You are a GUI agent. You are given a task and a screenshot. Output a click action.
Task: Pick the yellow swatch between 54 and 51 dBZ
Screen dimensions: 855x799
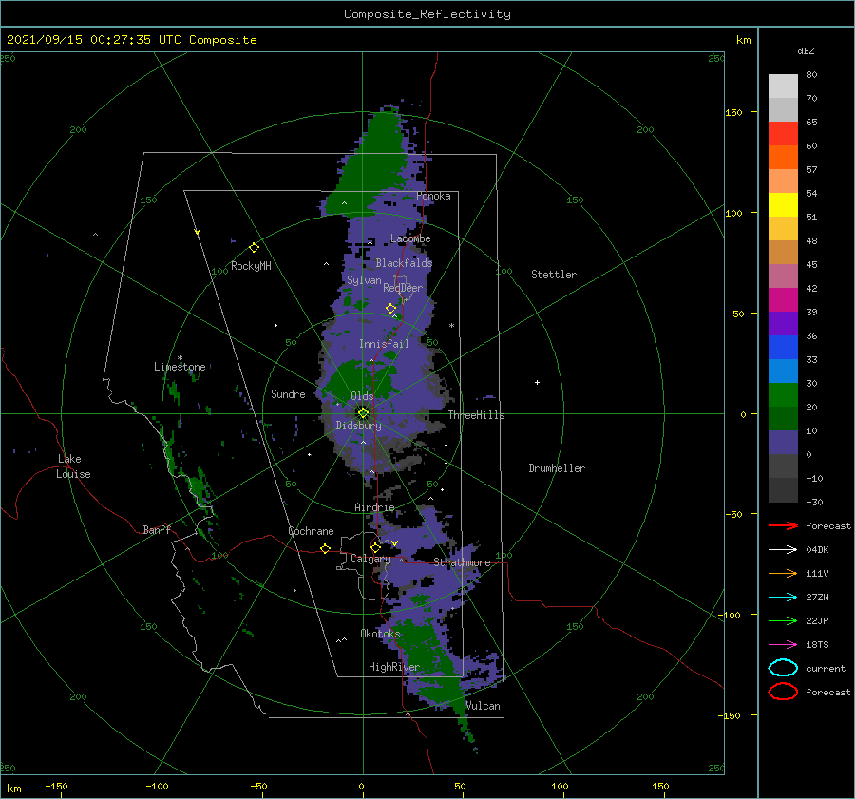coord(783,204)
